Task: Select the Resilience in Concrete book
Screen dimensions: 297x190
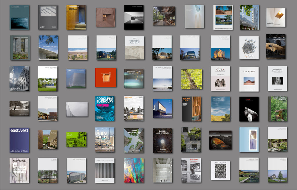Action: pyautogui.click(x=48, y=48)
